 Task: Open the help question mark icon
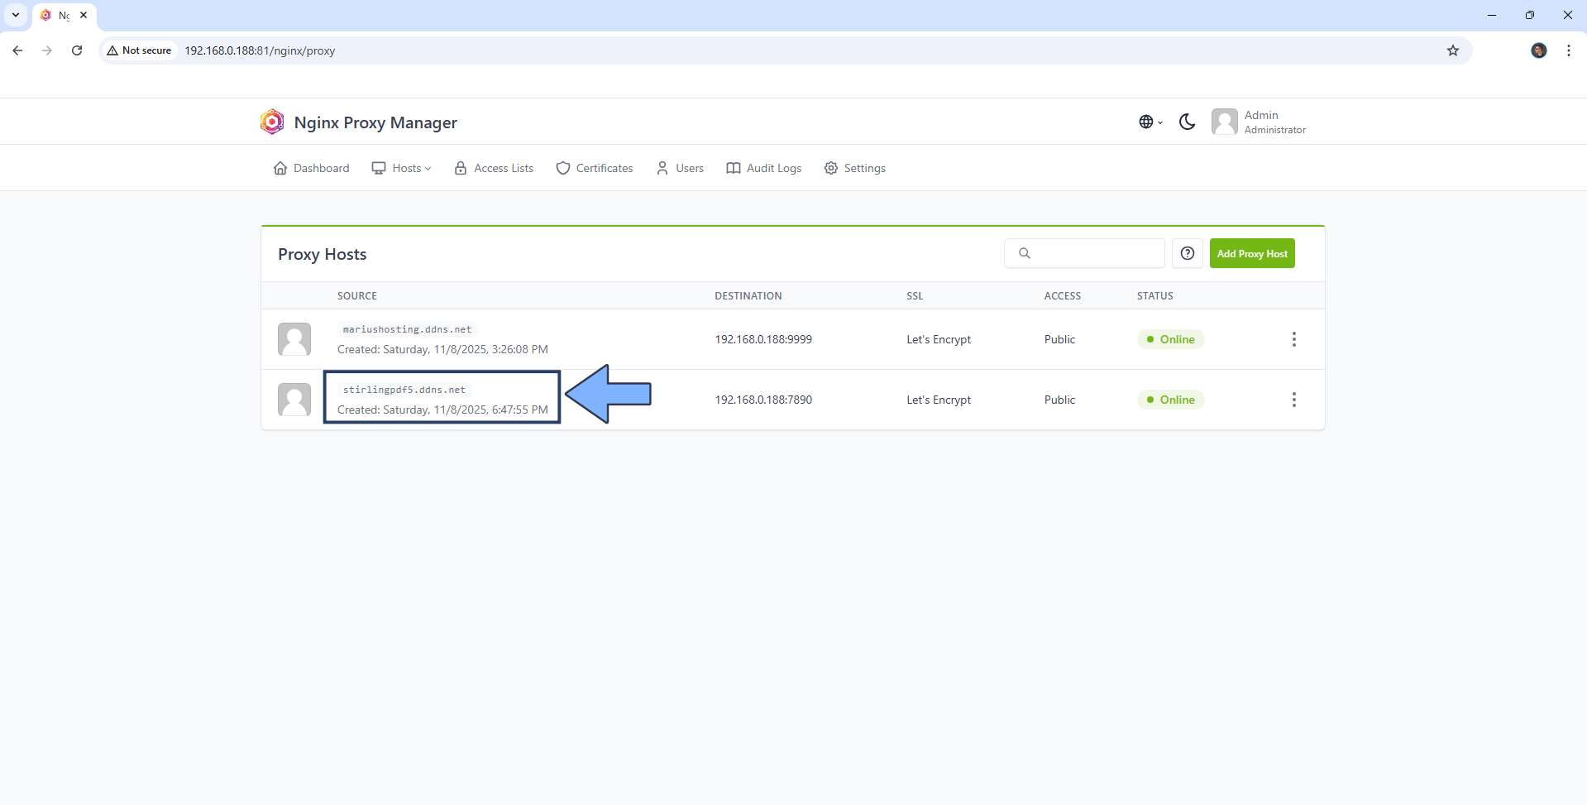coord(1187,253)
